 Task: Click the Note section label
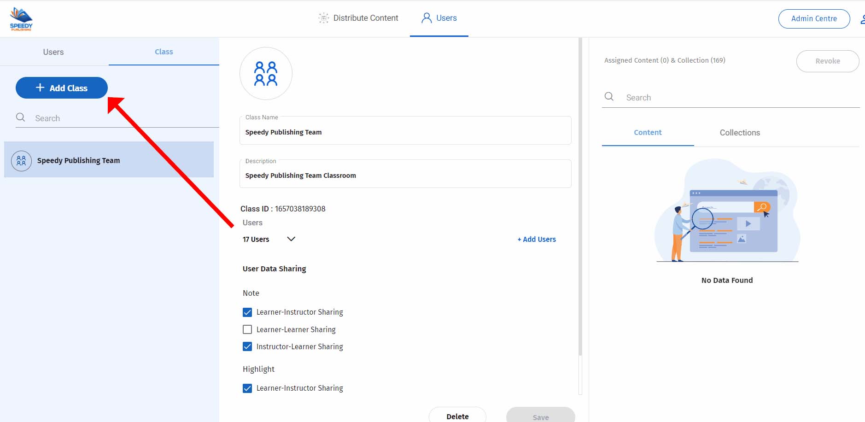coord(251,293)
